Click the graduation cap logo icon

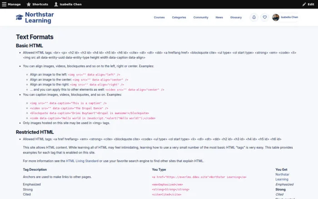[20, 17]
